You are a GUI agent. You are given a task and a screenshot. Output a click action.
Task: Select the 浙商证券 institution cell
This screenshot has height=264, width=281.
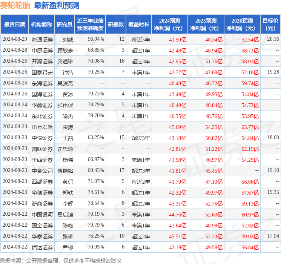42,204
